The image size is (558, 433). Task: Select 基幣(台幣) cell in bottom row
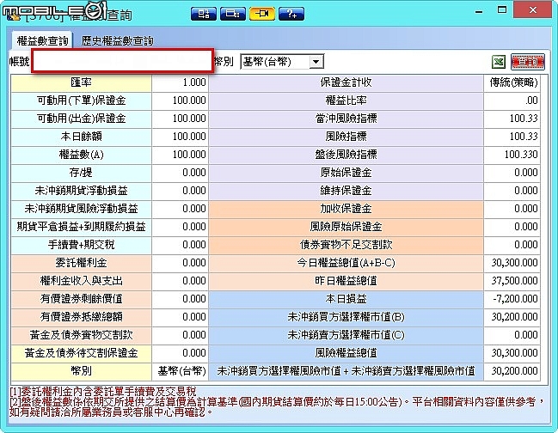tap(181, 372)
